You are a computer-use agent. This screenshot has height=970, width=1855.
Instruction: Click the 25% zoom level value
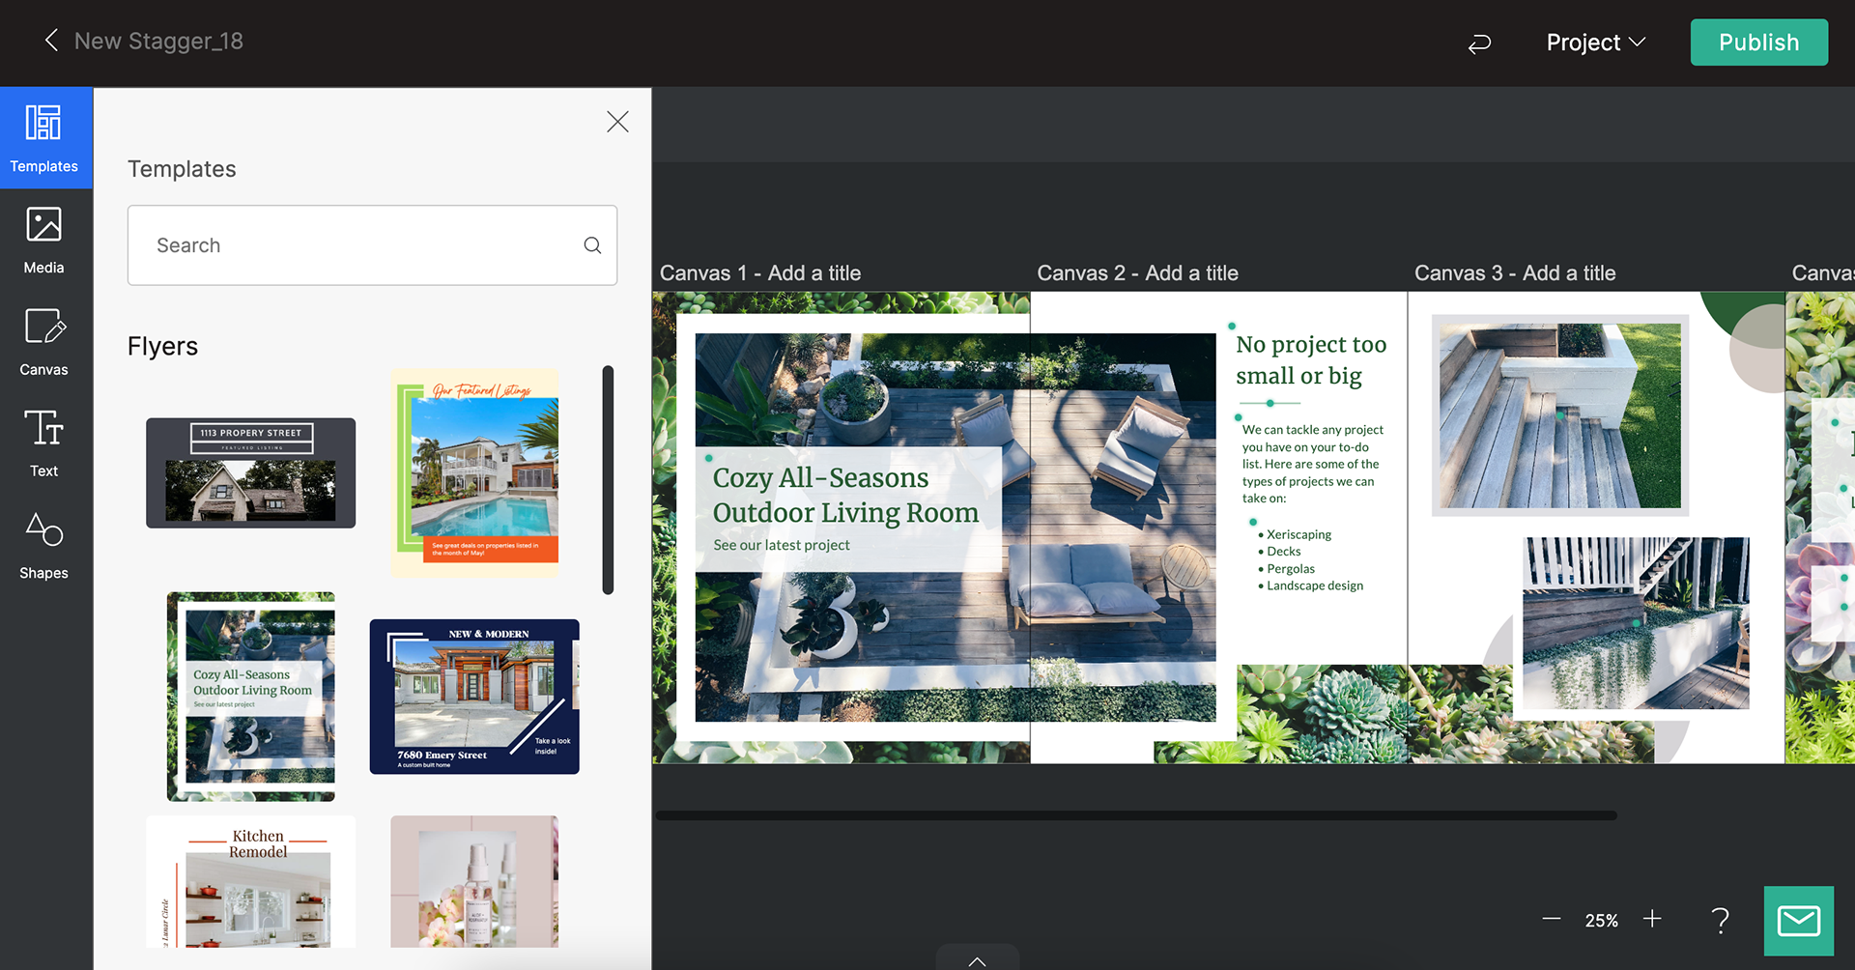point(1601,921)
